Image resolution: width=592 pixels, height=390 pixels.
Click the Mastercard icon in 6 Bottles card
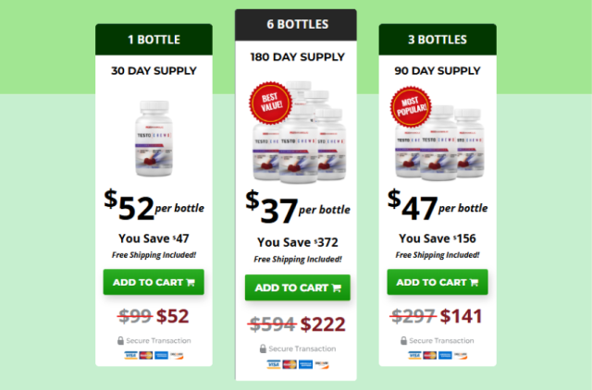(290, 364)
